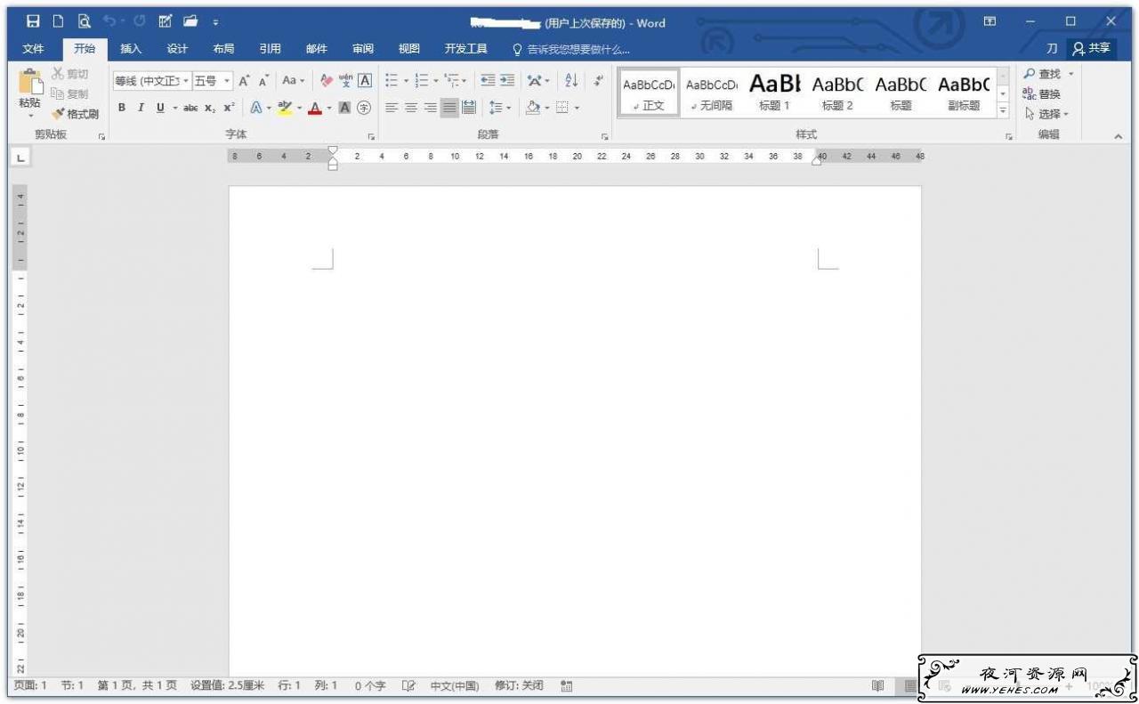Click the Open folder icon in quick access toolbar

click(x=190, y=21)
